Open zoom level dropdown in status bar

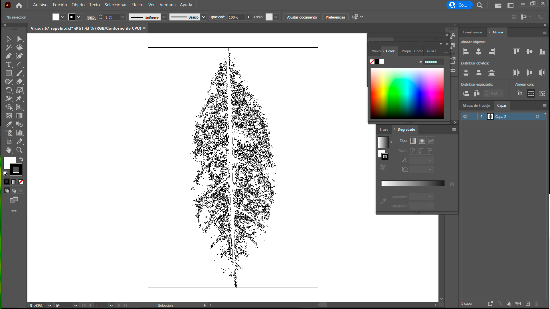pos(49,306)
